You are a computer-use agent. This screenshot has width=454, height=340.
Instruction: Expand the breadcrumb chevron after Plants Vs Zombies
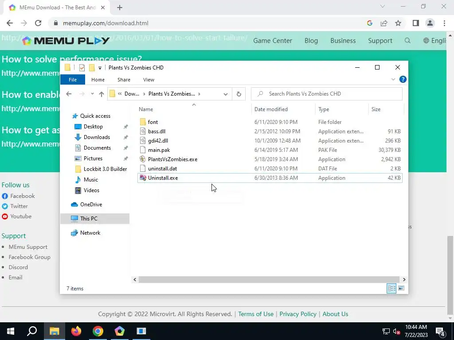pyautogui.click(x=199, y=94)
